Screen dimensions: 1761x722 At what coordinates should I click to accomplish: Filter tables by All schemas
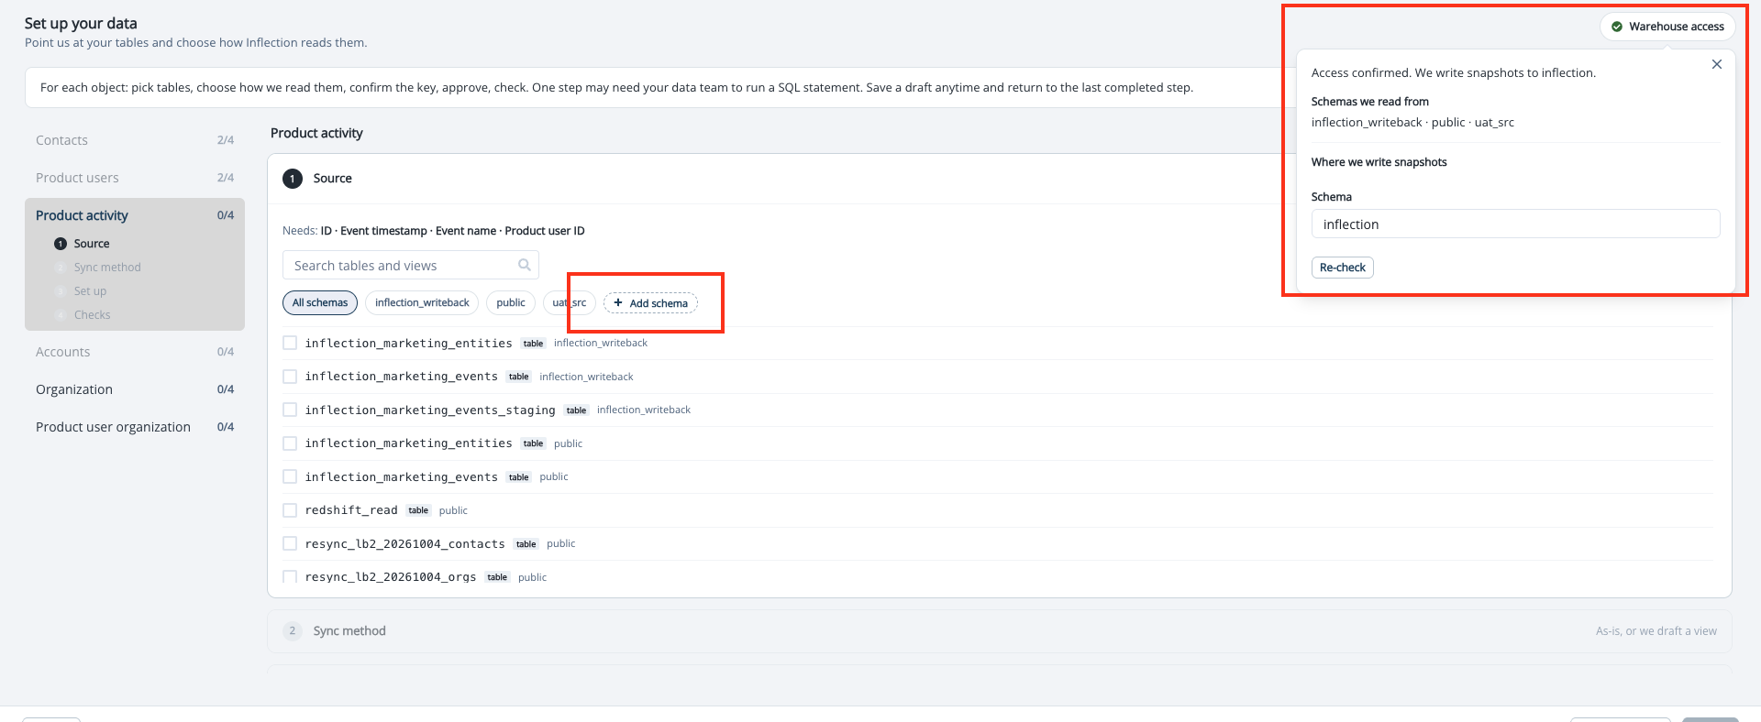pyautogui.click(x=320, y=302)
